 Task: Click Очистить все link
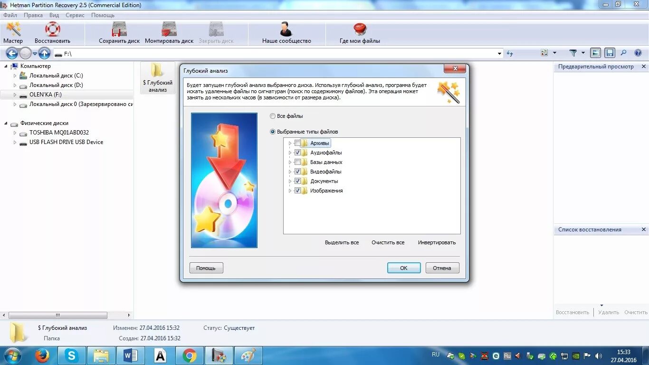388,242
